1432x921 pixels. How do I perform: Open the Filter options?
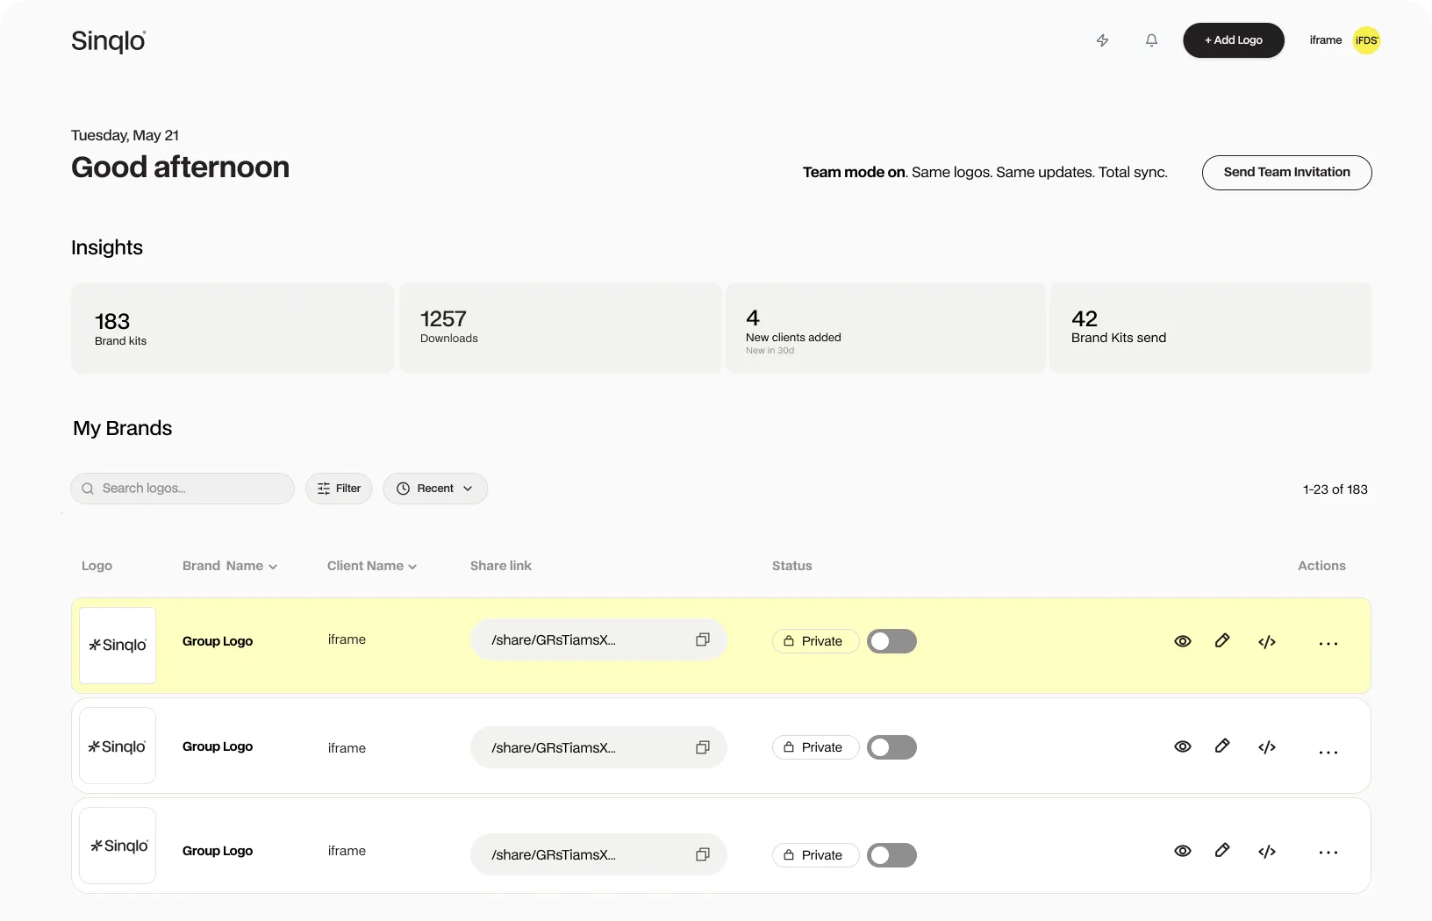(x=338, y=488)
